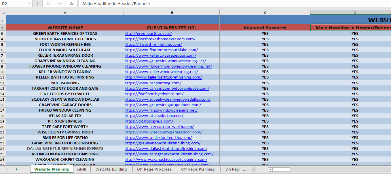Viewport: 391px width, 174px height.
Task: Click the Cancel entry X icon
Action: click(48, 3)
